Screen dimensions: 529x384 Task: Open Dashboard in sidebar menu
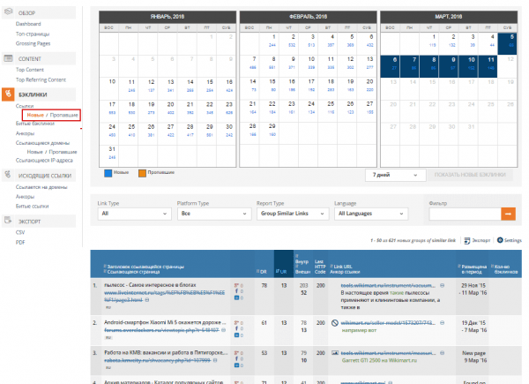pyautogui.click(x=28, y=24)
